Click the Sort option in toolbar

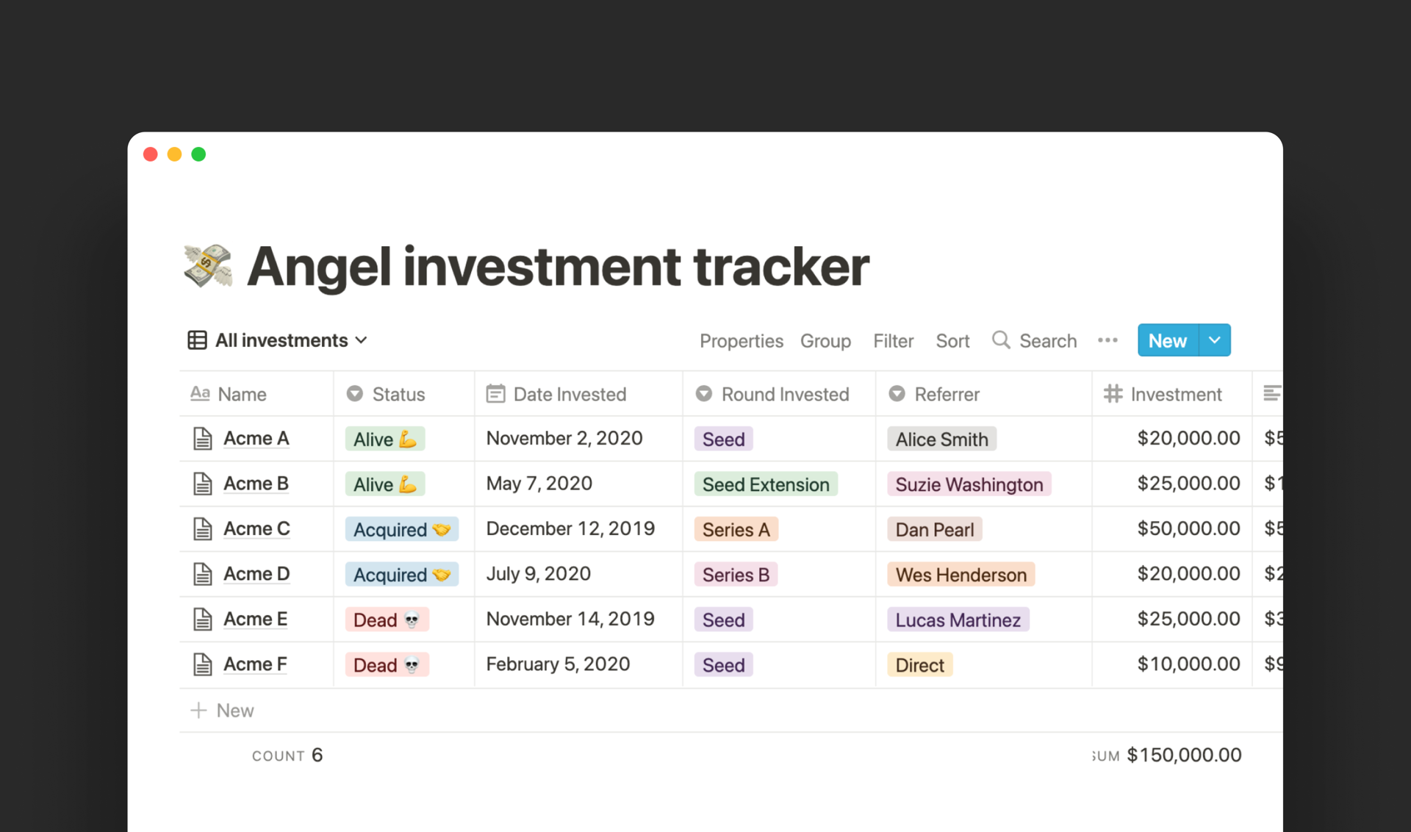952,341
